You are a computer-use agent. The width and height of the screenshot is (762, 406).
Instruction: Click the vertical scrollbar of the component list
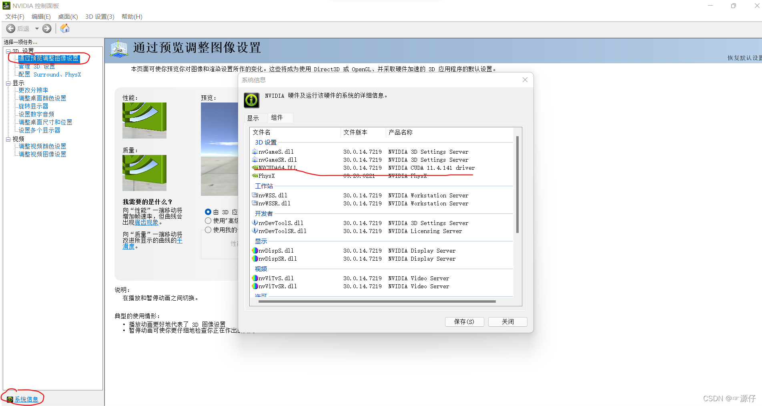[x=517, y=185]
